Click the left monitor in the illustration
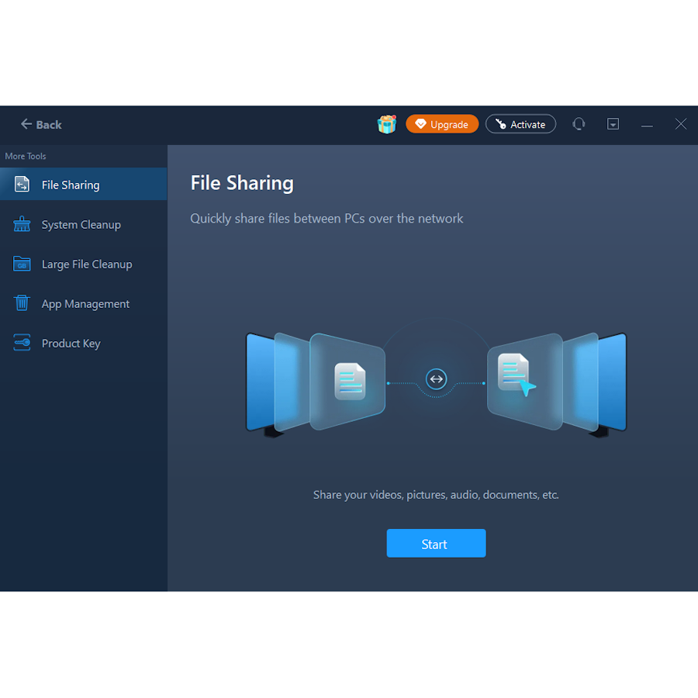The height and width of the screenshot is (698, 698). (x=260, y=382)
